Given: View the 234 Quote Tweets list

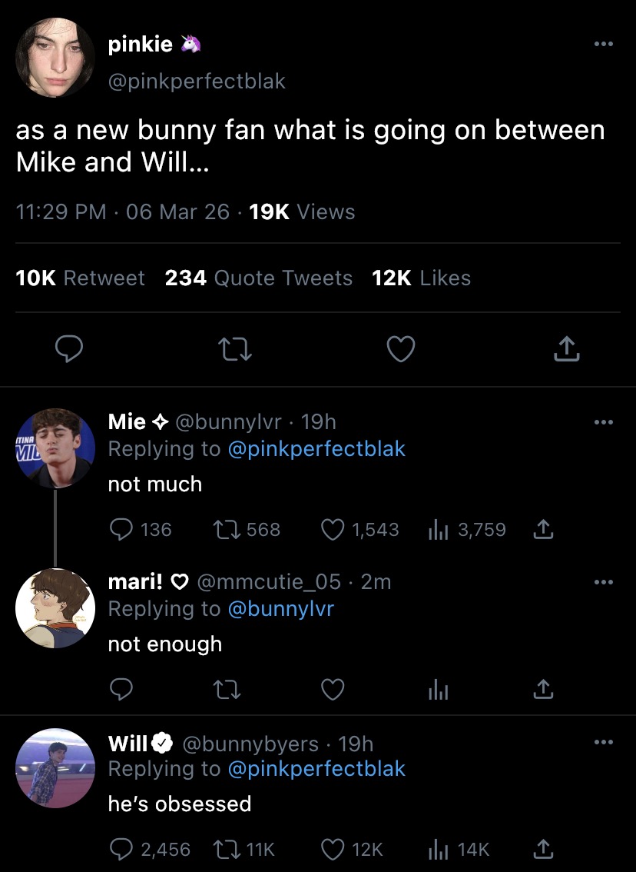Looking at the screenshot, I should [x=258, y=278].
